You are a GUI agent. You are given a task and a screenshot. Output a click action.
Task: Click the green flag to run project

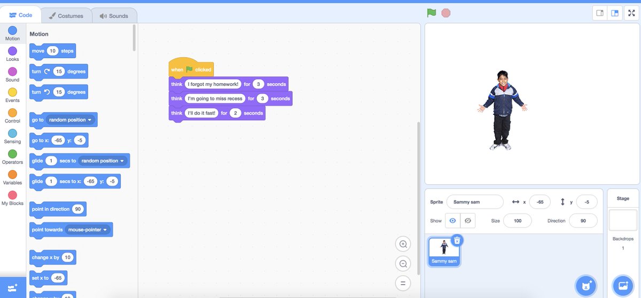[x=431, y=13]
